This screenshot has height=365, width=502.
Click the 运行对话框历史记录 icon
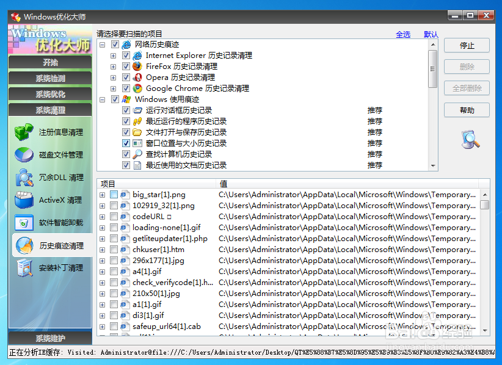coord(137,110)
